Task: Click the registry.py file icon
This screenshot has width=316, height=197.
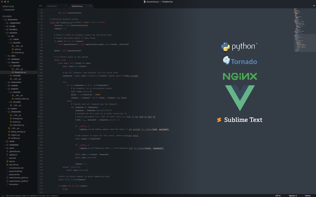Action: tap(9, 135)
